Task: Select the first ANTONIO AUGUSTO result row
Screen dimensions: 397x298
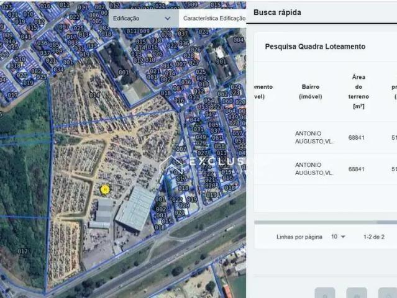Action: coord(314,137)
